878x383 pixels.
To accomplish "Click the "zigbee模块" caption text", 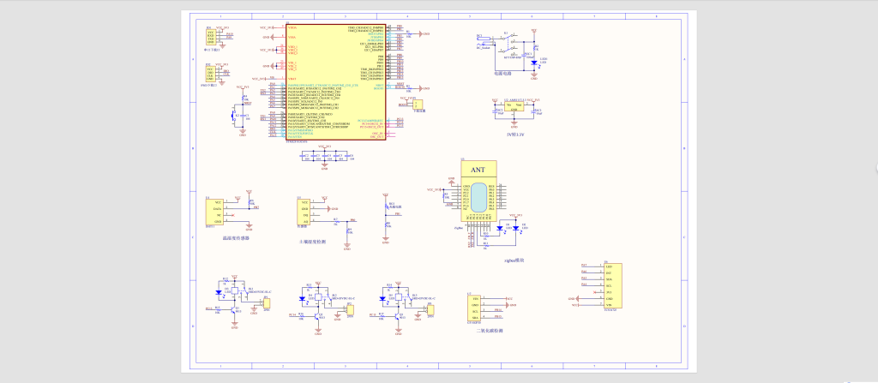I will pyautogui.click(x=513, y=259).
